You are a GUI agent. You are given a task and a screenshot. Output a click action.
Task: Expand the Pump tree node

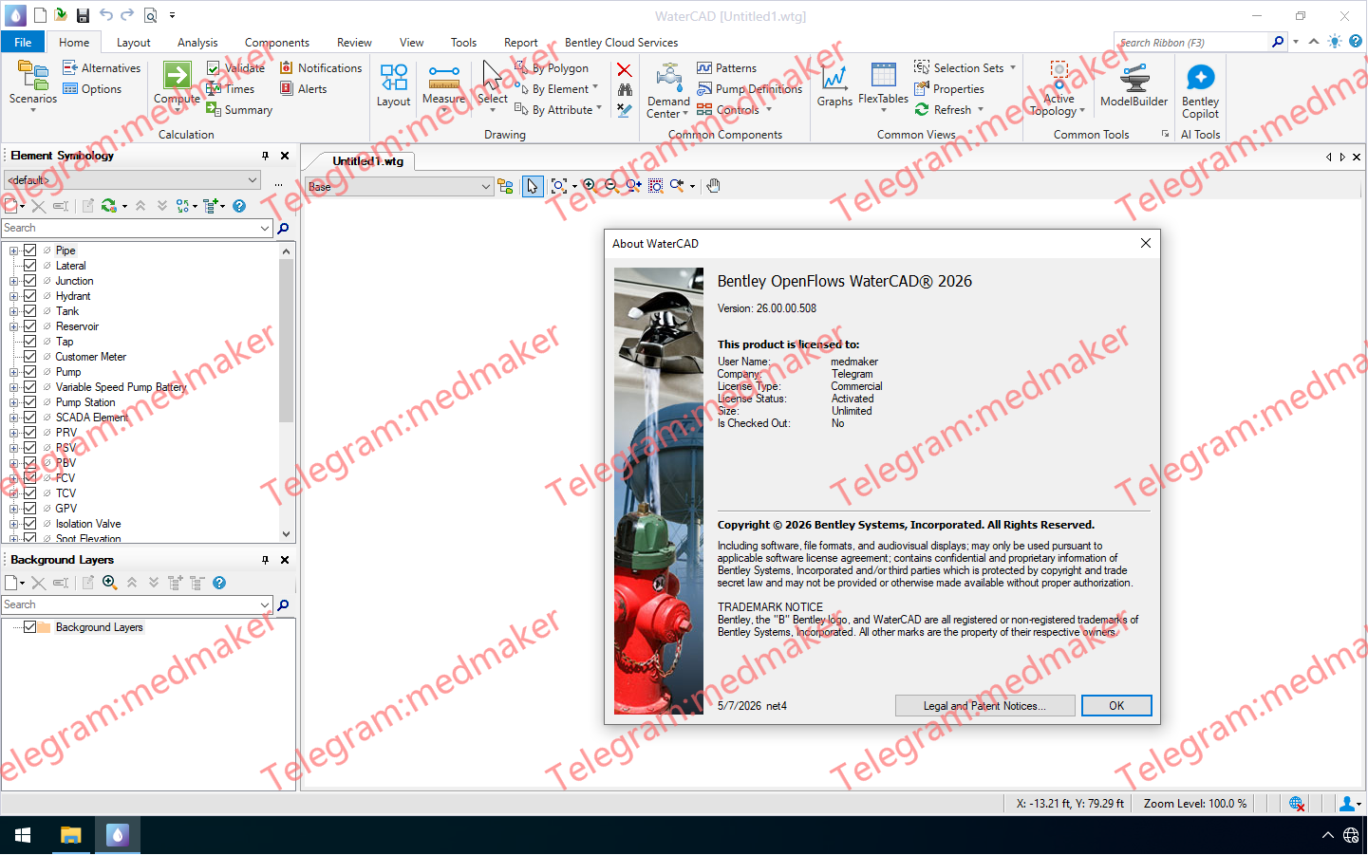click(x=13, y=372)
